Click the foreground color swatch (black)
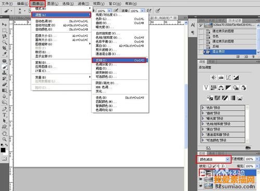Image resolution: width=260 pixels, height=191 pixels. pyautogui.click(x=3, y=150)
